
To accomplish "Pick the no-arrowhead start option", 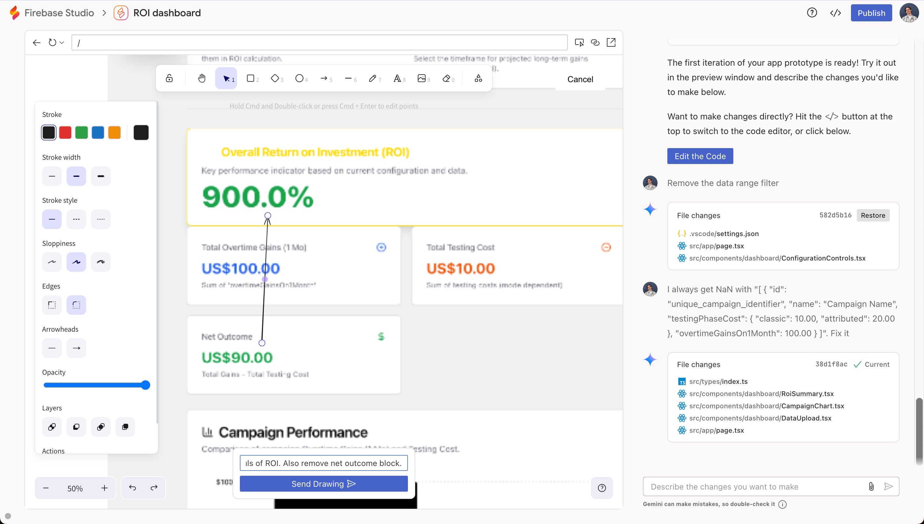I will coord(52,348).
